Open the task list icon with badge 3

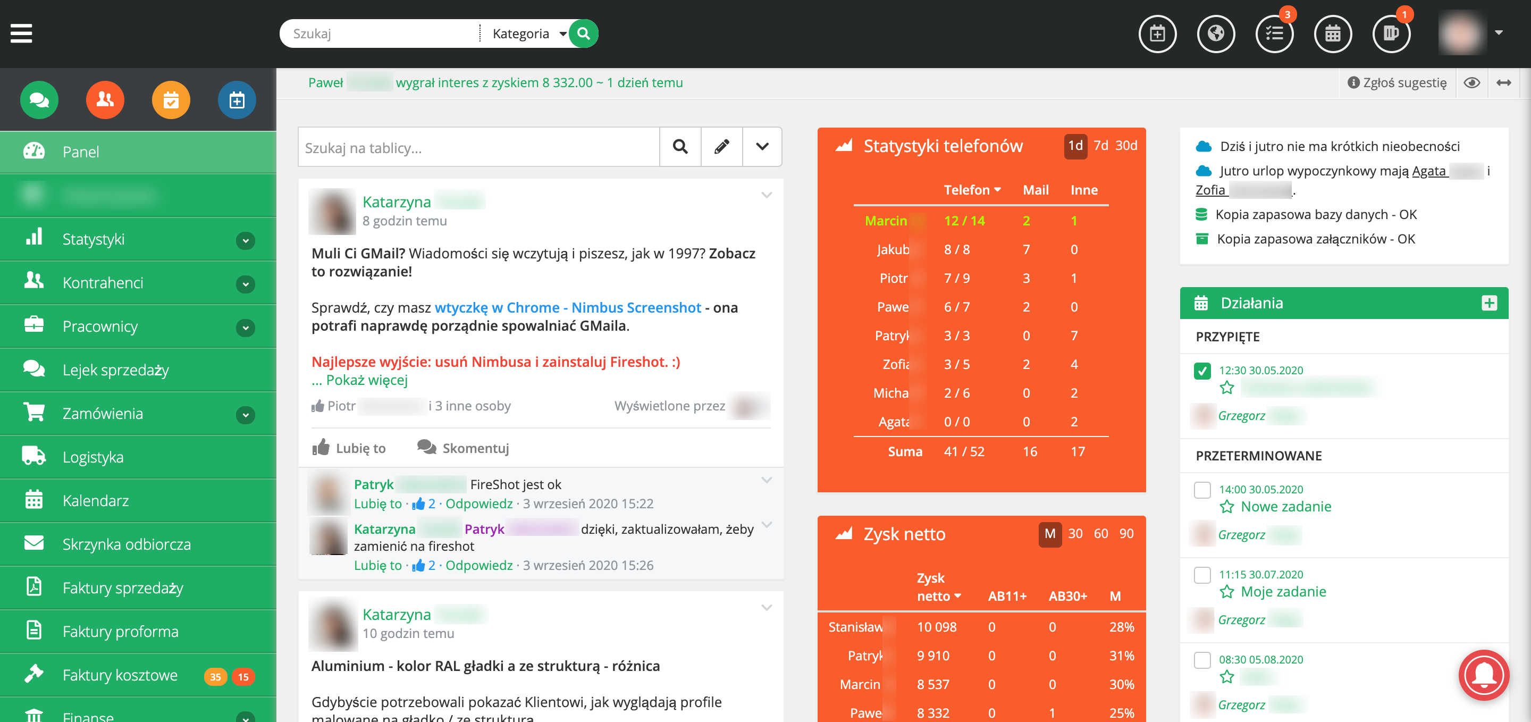pos(1274,34)
